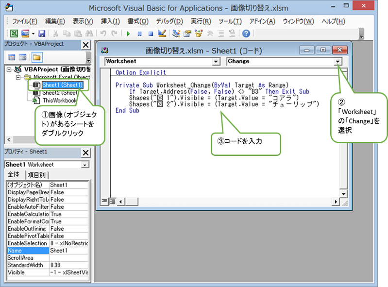Image resolution: width=388 pixels, height=287 pixels.
Task: Click the Break pause icon
Action: coord(139,34)
